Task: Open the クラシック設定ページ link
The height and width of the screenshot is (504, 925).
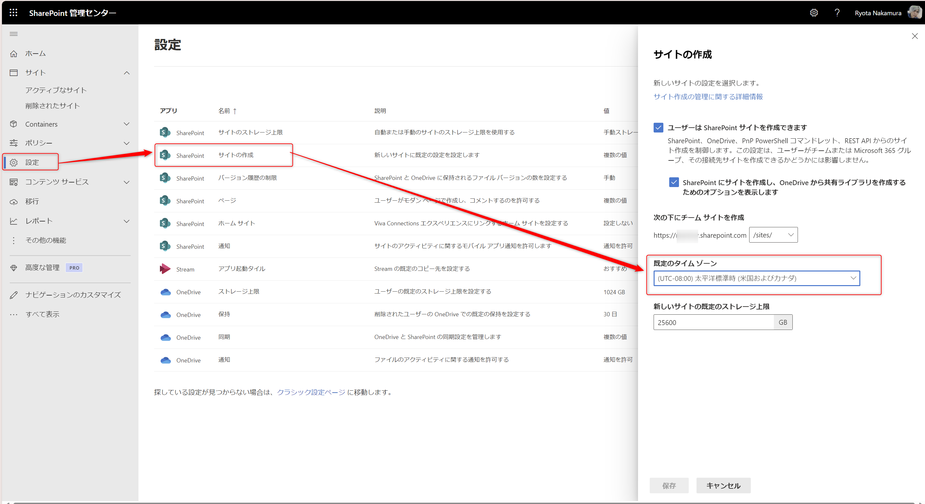Action: [310, 392]
